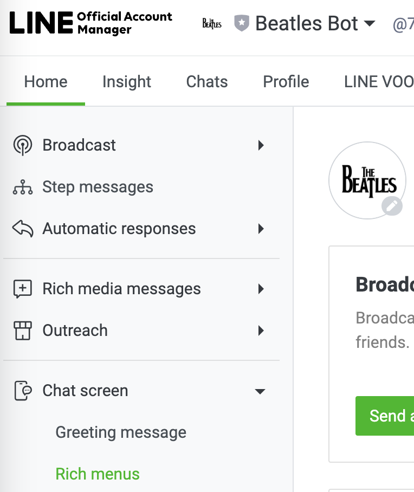Click the verification shield badge icon
Image resolution: width=414 pixels, height=492 pixels.
[x=241, y=23]
